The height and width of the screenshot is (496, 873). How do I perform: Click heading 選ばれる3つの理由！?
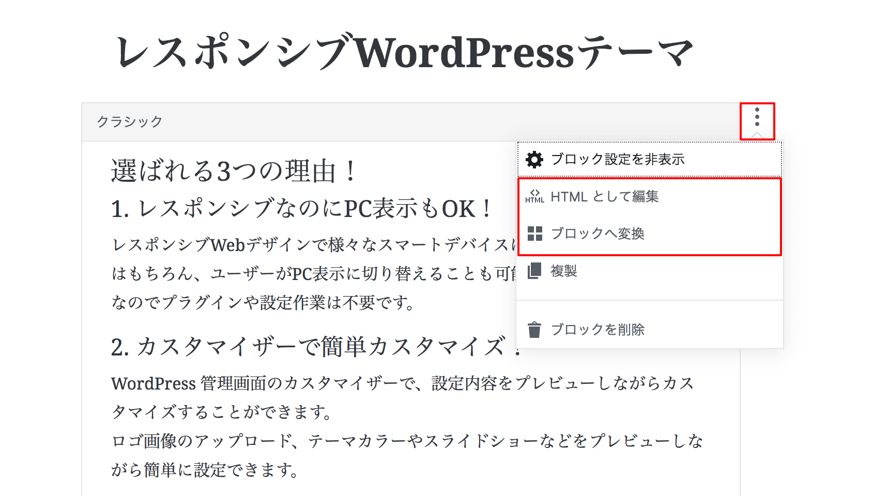coord(234,171)
